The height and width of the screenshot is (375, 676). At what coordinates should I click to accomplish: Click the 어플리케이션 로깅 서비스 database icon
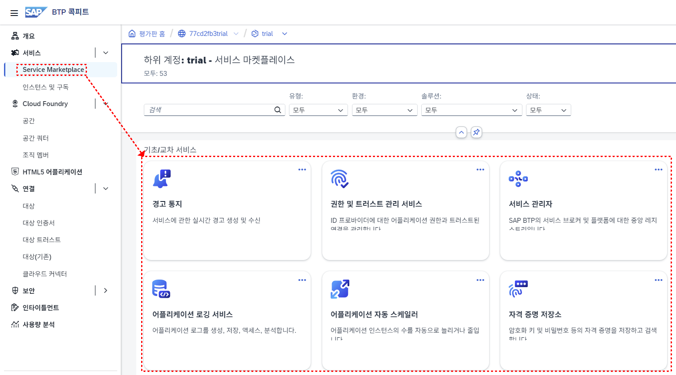click(x=162, y=289)
